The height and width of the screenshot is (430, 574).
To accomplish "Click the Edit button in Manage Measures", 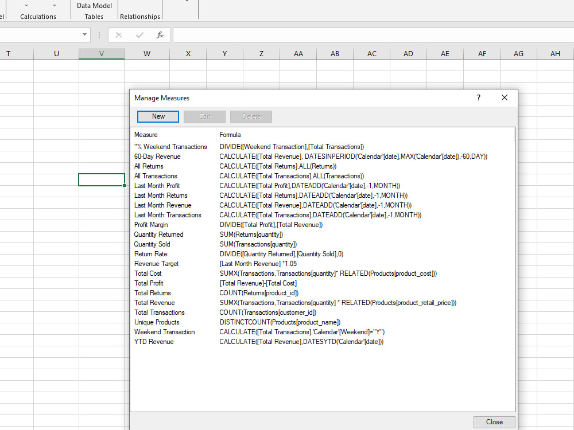I will point(204,116).
